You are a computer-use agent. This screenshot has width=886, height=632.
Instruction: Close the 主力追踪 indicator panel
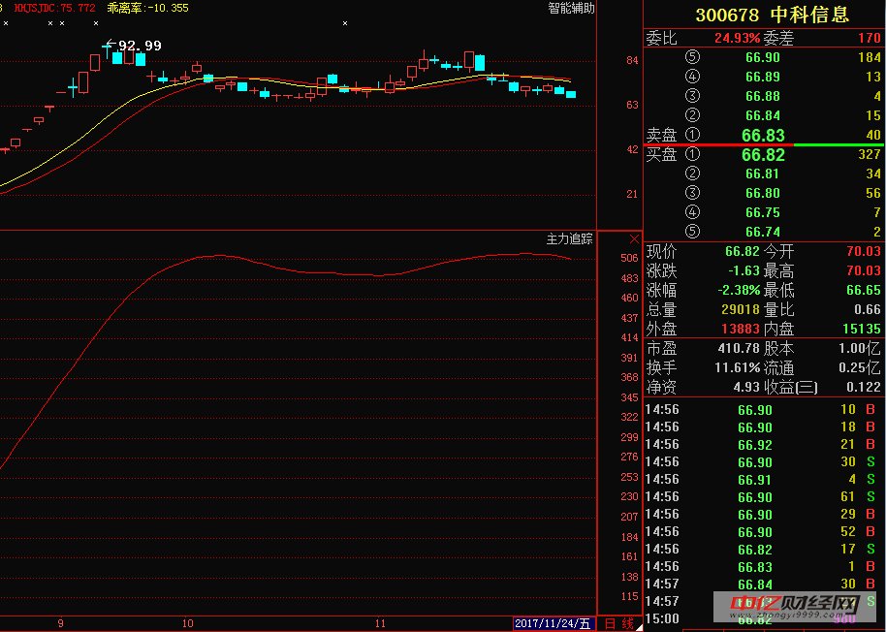[x=634, y=238]
